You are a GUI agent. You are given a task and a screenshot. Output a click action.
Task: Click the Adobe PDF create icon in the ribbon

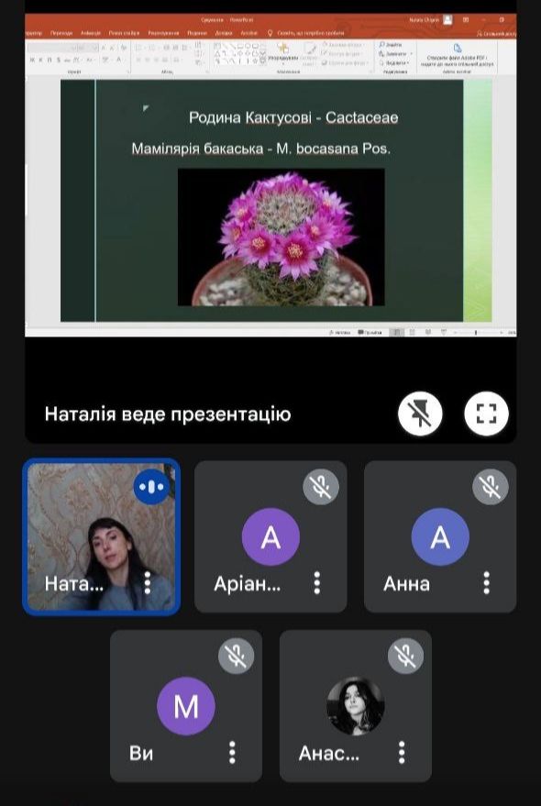pyautogui.click(x=458, y=49)
